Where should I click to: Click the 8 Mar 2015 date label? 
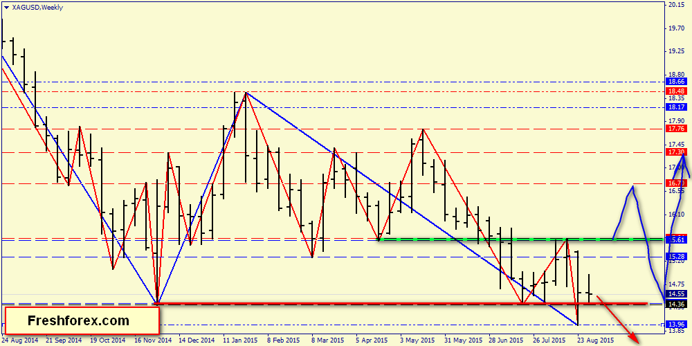pyautogui.click(x=329, y=340)
